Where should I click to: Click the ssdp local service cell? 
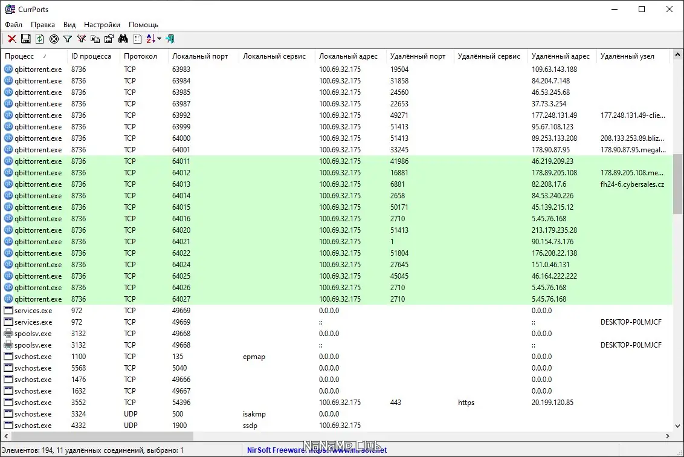pos(250,425)
